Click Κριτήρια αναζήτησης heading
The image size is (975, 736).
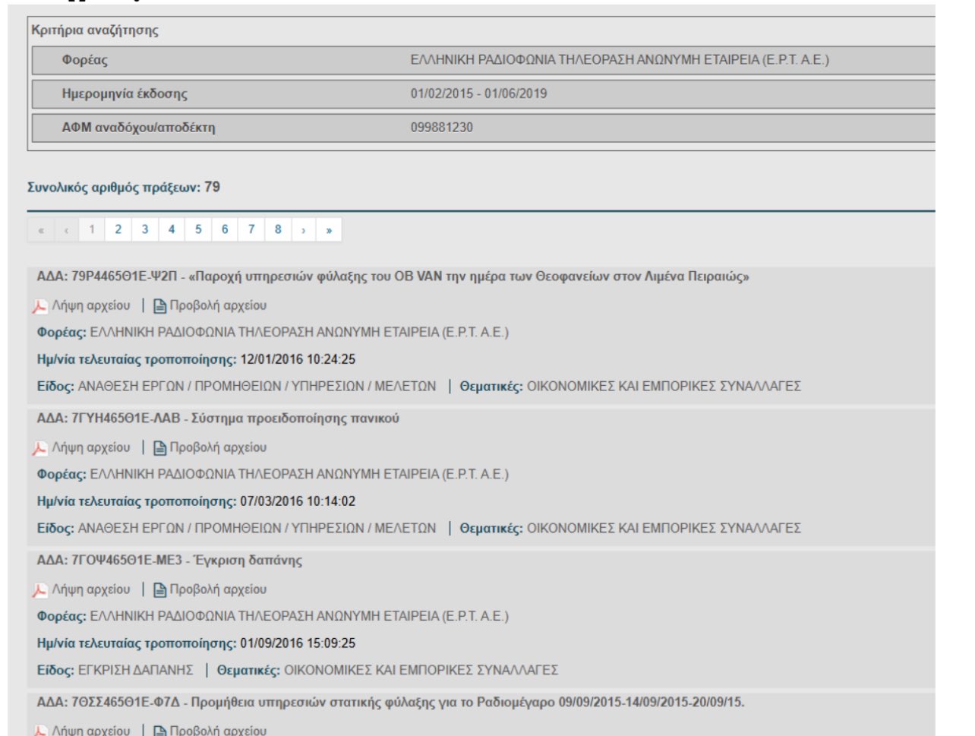tap(95, 30)
